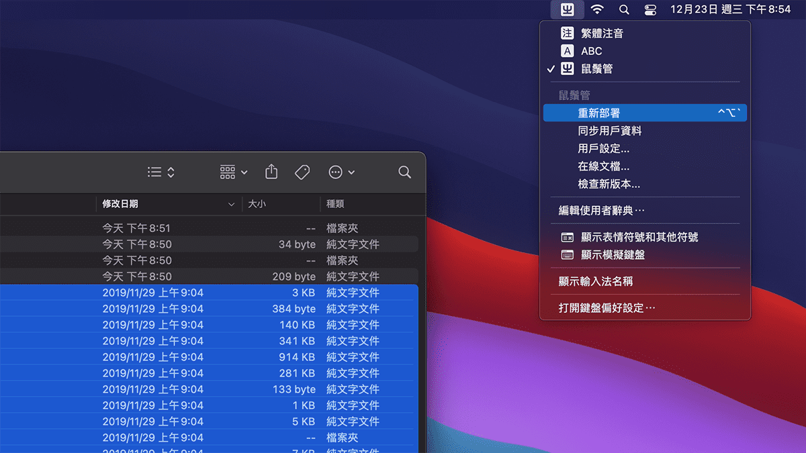This screenshot has height=453, width=806.
Task: Click the Squirrel input method menu bar icon
Action: coord(566,9)
